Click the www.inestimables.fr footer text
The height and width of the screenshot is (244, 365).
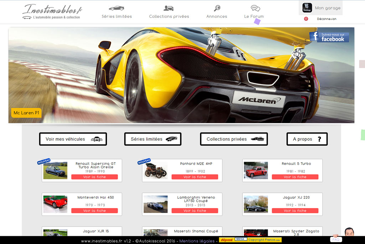(x=102, y=241)
